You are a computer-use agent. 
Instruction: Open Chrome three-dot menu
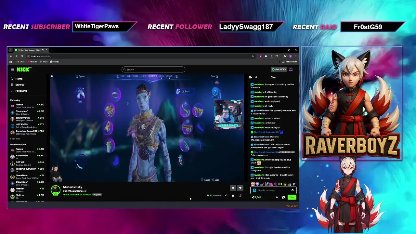point(296,56)
